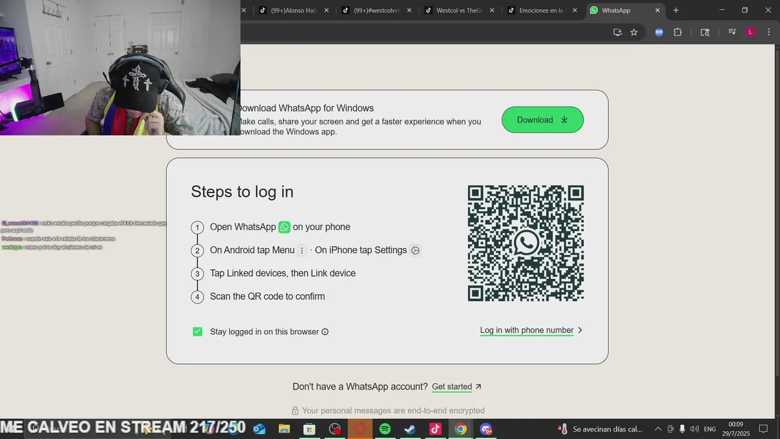780x439 pixels.
Task: Open Outlook from the taskbar
Action: (259, 429)
